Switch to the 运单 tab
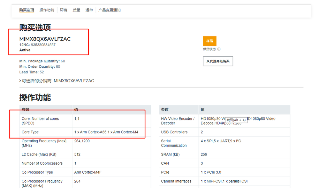The width and height of the screenshot is (319, 188). [89, 10]
